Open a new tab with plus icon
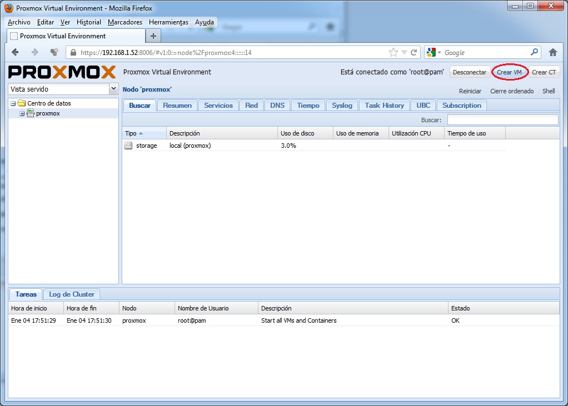The image size is (568, 406). (153, 36)
